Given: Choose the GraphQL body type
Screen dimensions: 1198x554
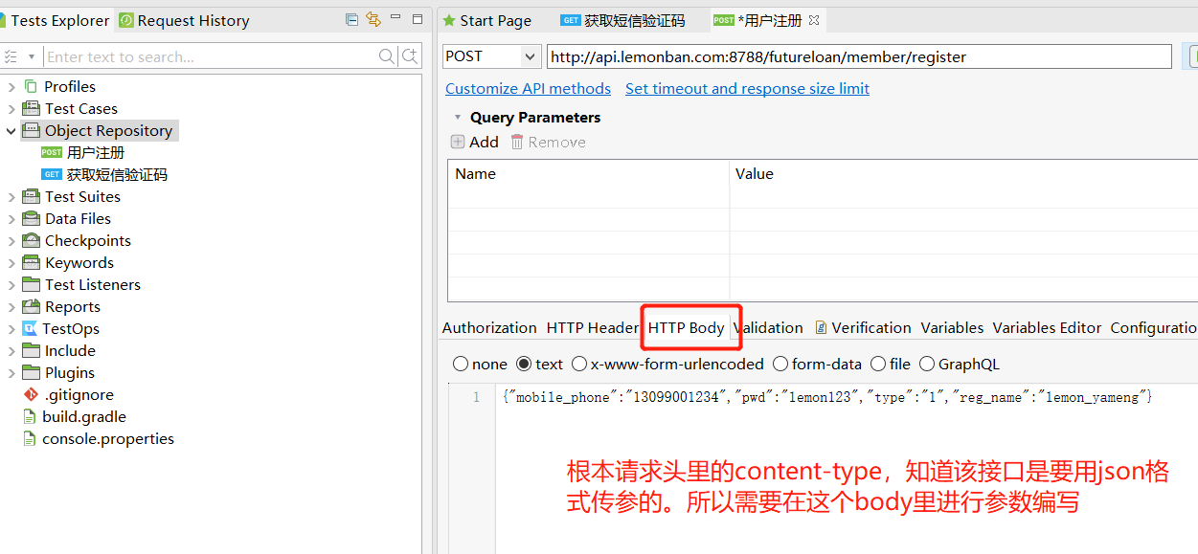Looking at the screenshot, I should 927,364.
